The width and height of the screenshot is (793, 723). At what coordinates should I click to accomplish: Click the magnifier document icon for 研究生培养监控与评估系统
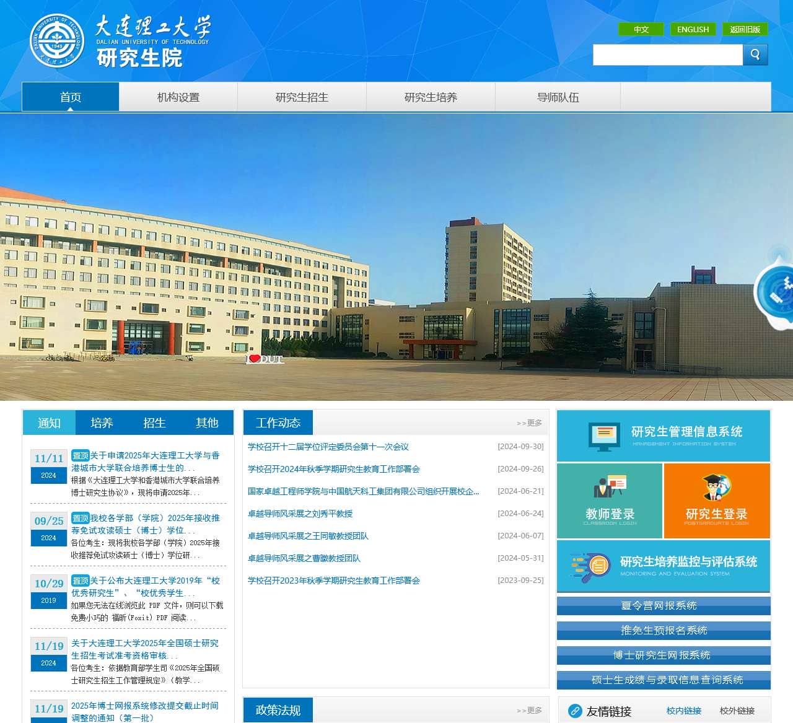[590, 566]
